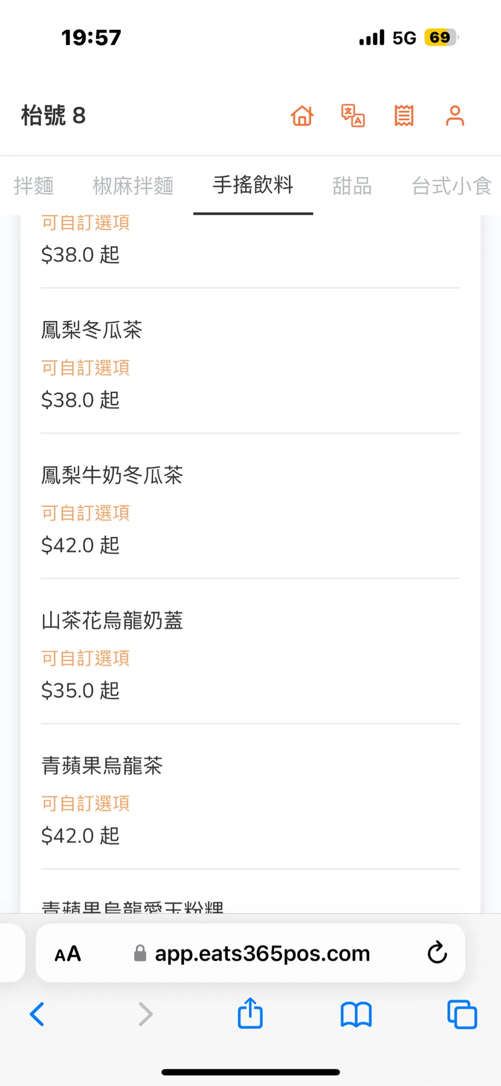Viewport: 501px width, 1086px height.
Task: Open the 鳳梨牛奶冬瓜茶 drink item
Action: tap(112, 476)
